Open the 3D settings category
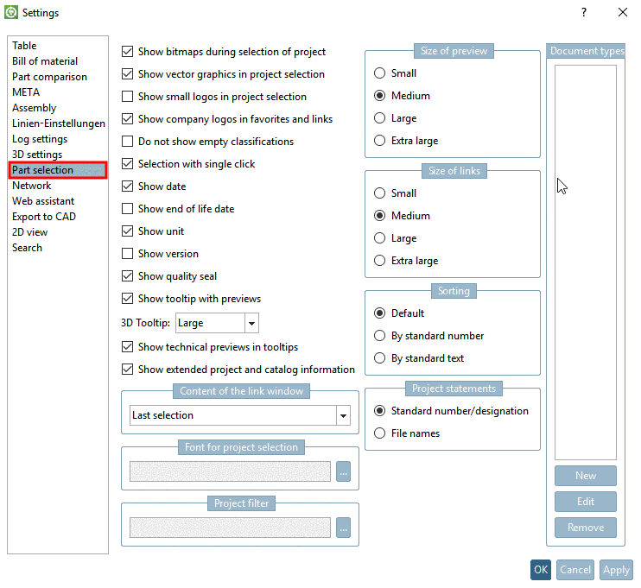 pyautogui.click(x=37, y=155)
